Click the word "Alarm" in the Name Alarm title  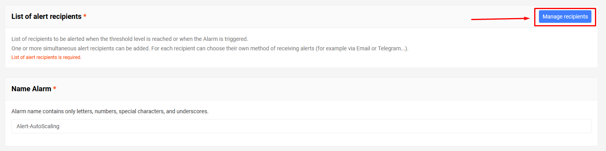[41, 89]
